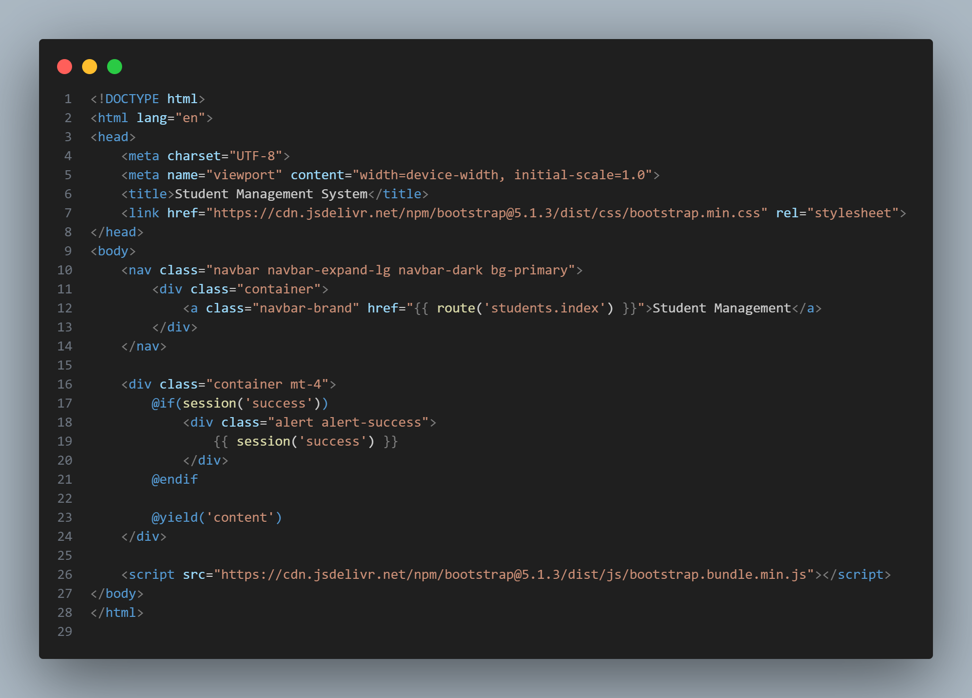
Task: Click the navbar-brand class value
Action: tap(305, 308)
